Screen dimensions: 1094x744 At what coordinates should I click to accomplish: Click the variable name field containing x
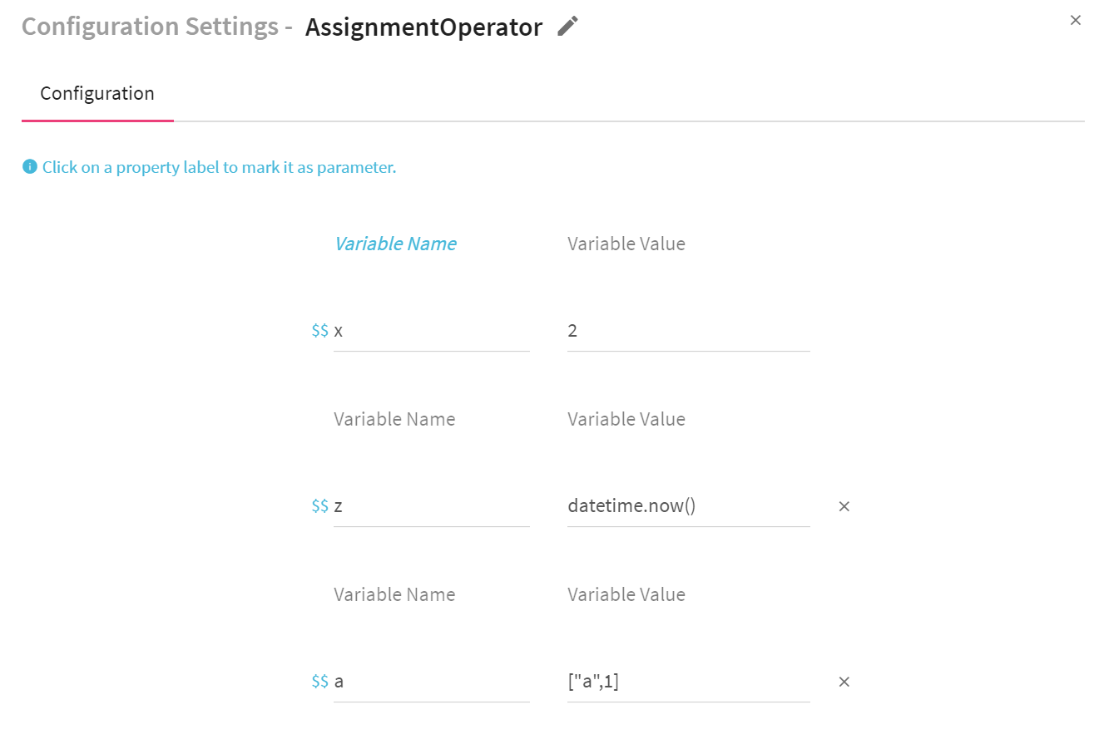click(x=431, y=331)
